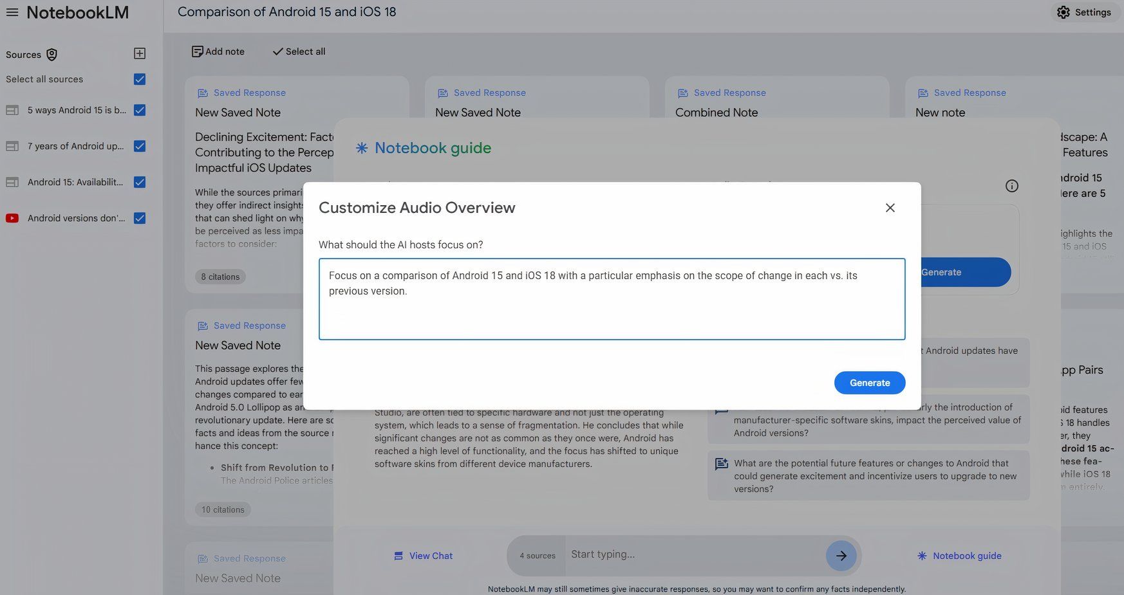
Task: Click the YouTube icon for 'Android versions don'...' source
Action: pos(12,218)
